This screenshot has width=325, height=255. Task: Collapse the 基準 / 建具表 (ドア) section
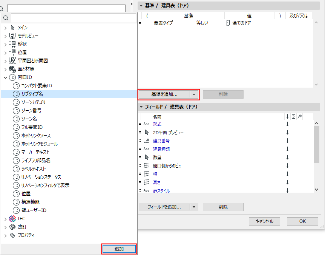click(141, 6)
